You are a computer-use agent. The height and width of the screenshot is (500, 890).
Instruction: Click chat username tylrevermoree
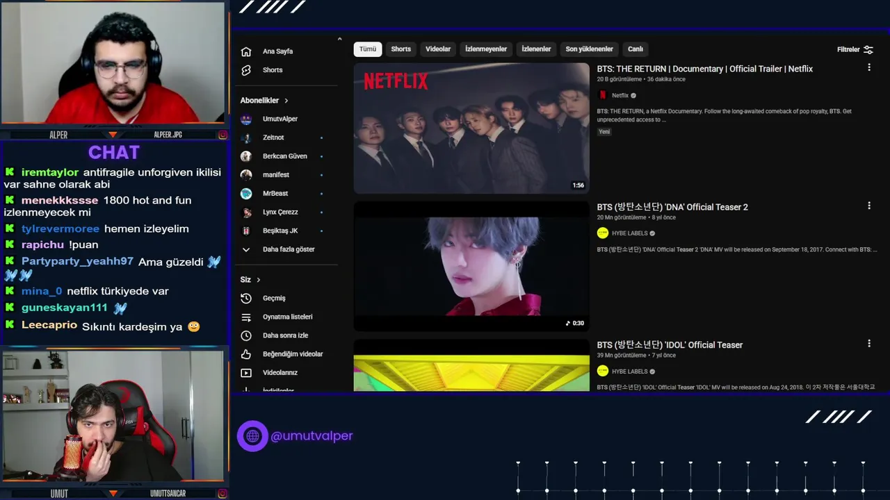pos(60,229)
